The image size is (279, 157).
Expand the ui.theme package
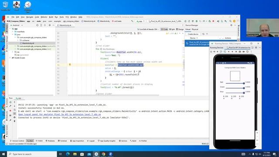coord(18,40)
